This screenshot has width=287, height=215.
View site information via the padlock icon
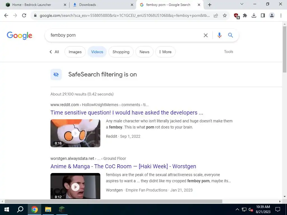(x=35, y=16)
